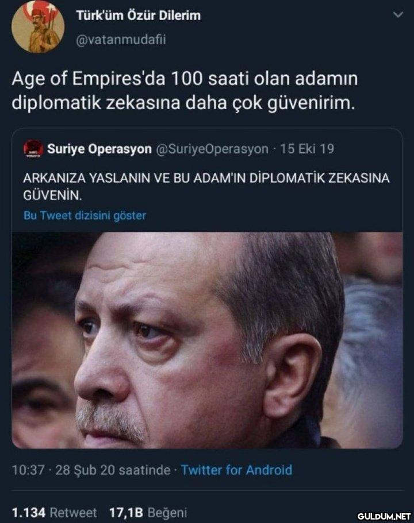Viewport: 414px width, 523px height.
Task: Expand the tweet options chevron
Action: point(398,15)
